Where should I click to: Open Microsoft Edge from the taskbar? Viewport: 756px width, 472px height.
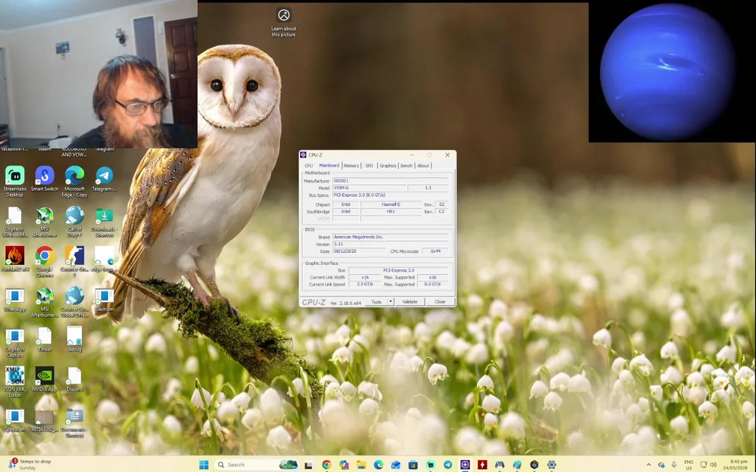point(379,464)
